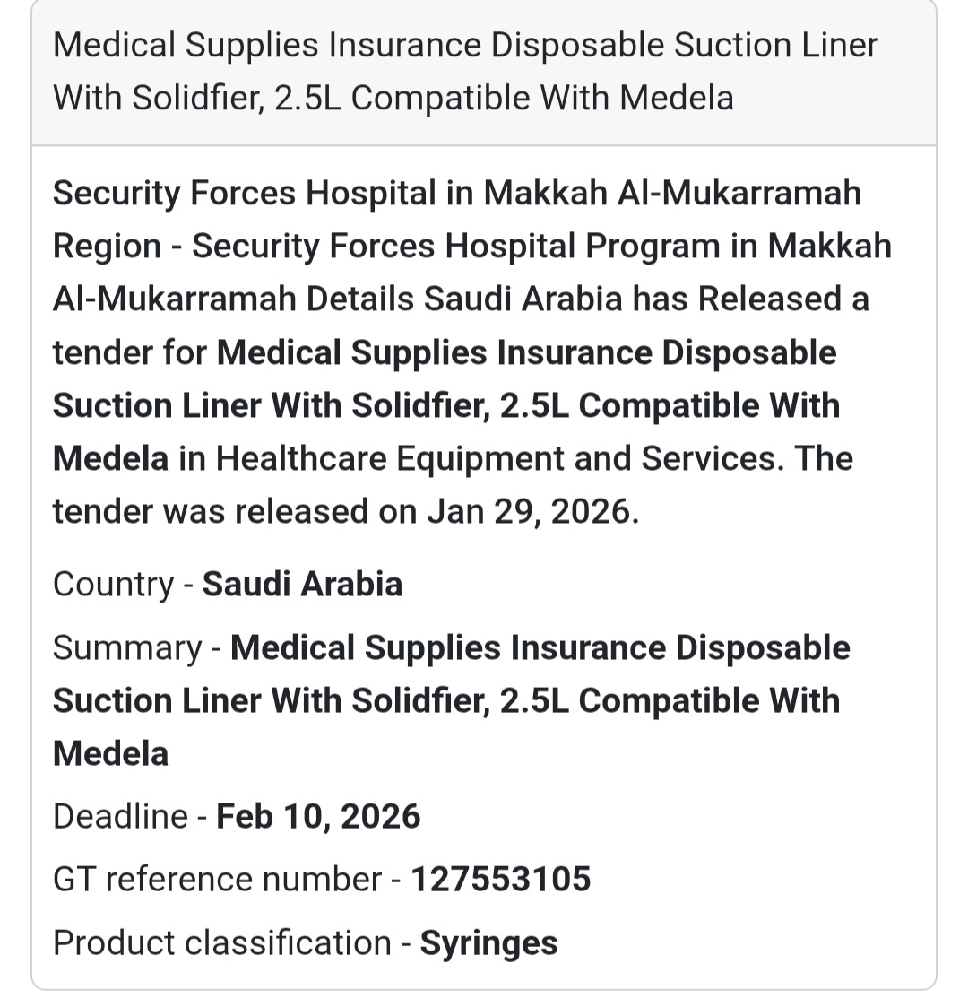Select the Saudi Arabia country value

pos(302,584)
